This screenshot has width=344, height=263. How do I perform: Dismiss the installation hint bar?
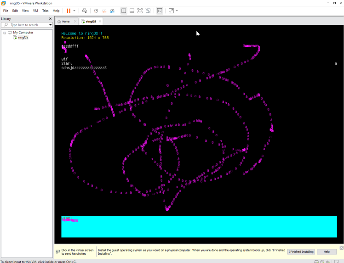(342, 248)
